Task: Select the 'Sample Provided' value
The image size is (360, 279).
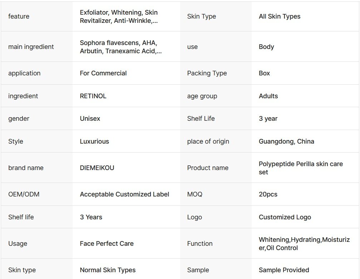Action: (284, 270)
